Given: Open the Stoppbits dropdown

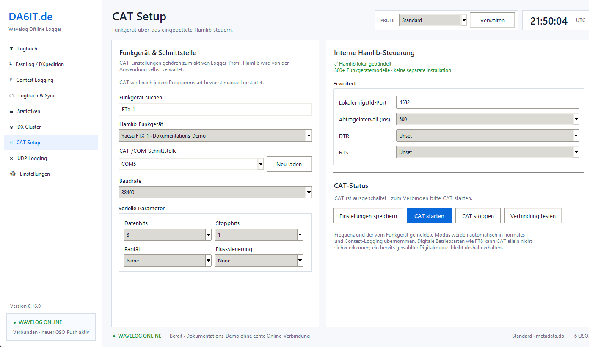Looking at the screenshot, I should click(259, 234).
